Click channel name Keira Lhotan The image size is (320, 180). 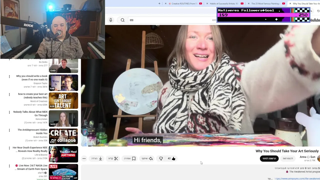41,119
